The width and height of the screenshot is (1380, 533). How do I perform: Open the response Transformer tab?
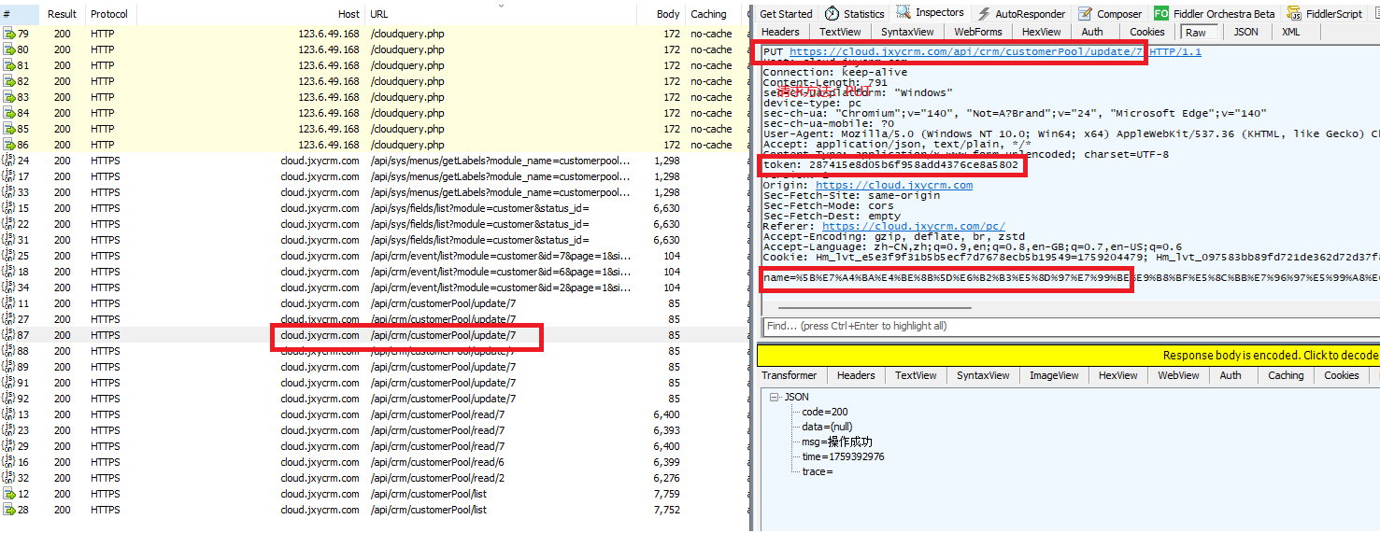790,375
